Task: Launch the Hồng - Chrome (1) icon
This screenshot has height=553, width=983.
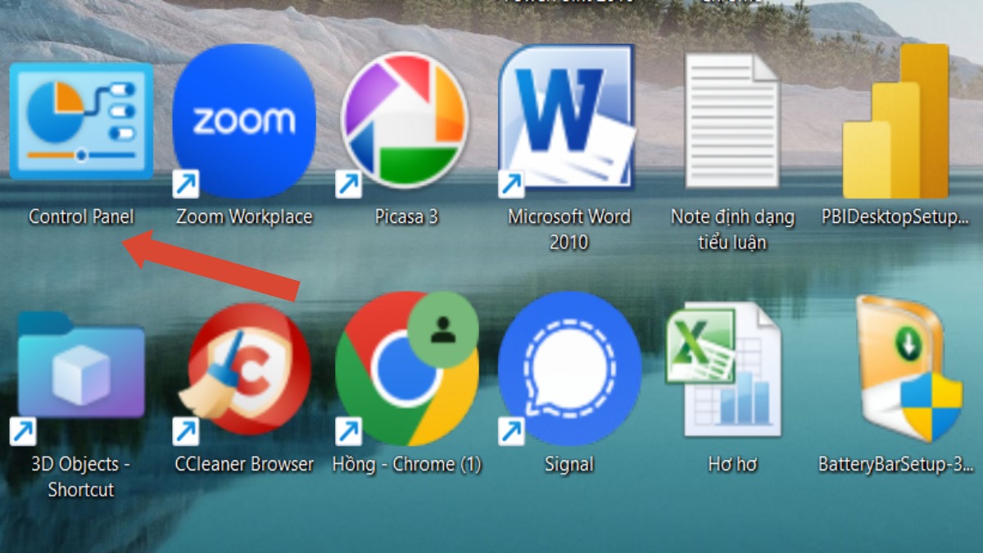Action: (x=407, y=369)
